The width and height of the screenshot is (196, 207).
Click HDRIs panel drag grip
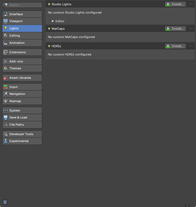pyautogui.click(x=190, y=46)
